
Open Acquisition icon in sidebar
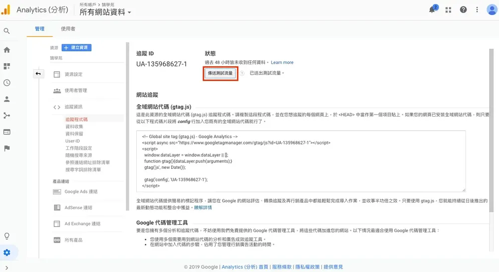click(6, 116)
